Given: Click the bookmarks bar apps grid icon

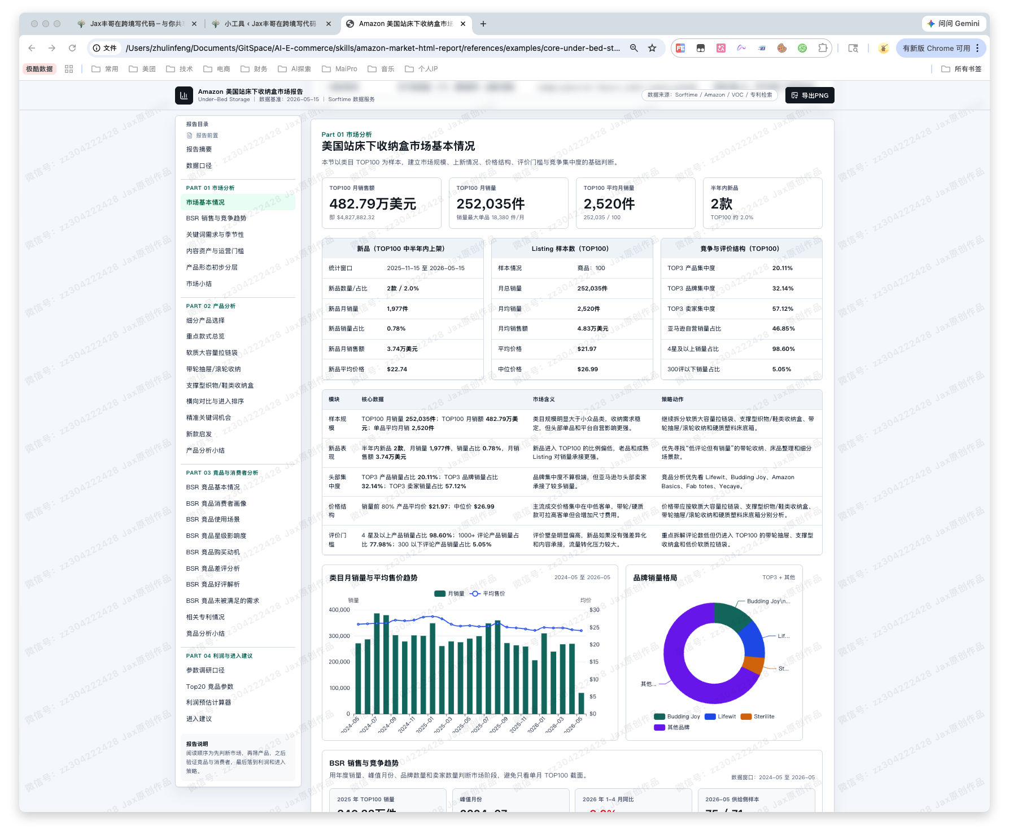Looking at the screenshot, I should point(69,69).
